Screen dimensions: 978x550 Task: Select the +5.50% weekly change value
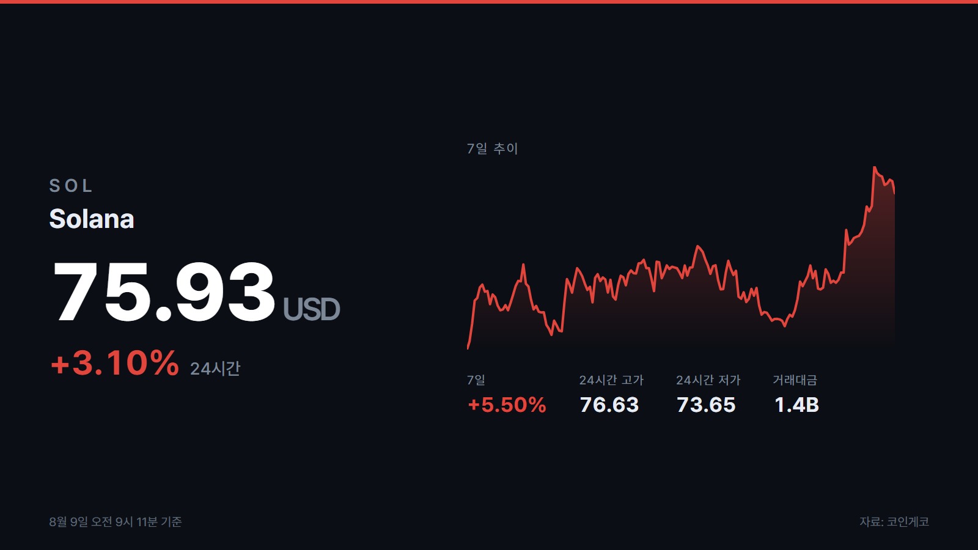pos(507,405)
